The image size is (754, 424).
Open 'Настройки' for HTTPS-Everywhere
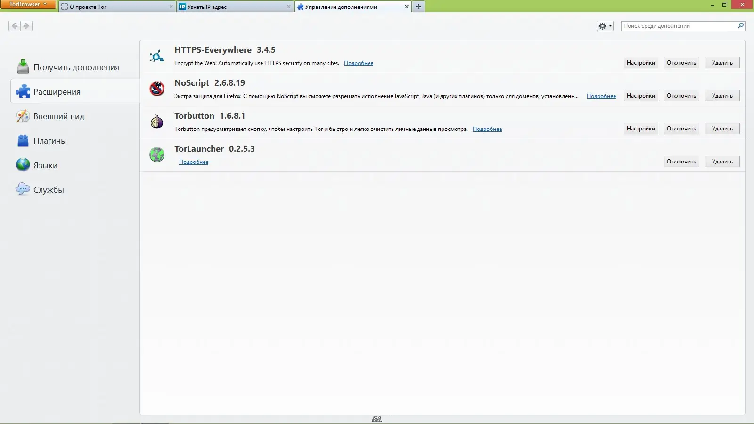coord(641,63)
